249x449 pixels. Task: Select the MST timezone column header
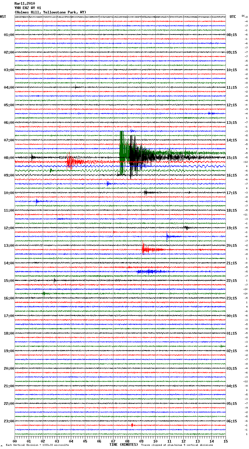pyautogui.click(x=3, y=17)
